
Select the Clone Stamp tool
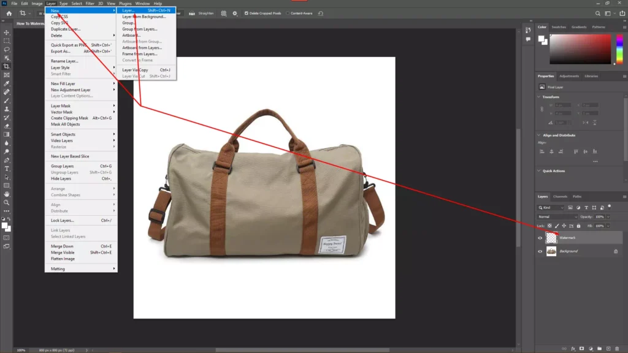pos(6,109)
